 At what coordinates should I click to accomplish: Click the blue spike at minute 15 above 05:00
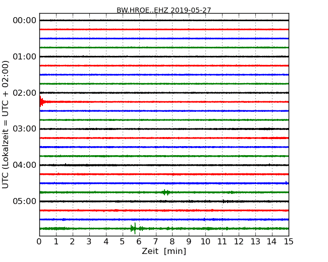[287, 183]
